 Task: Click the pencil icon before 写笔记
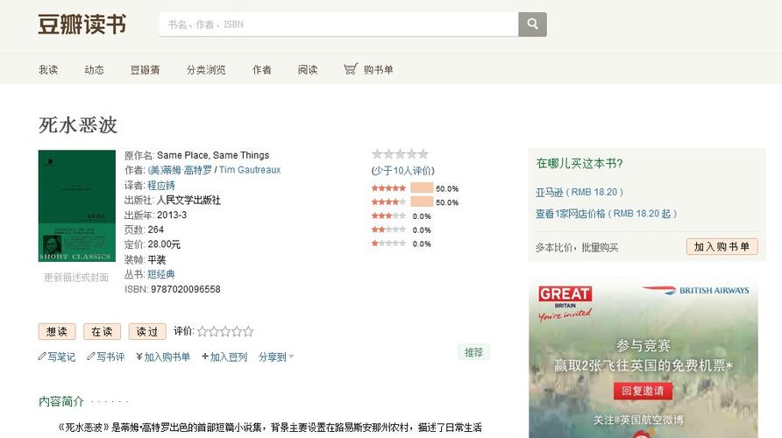tap(42, 357)
